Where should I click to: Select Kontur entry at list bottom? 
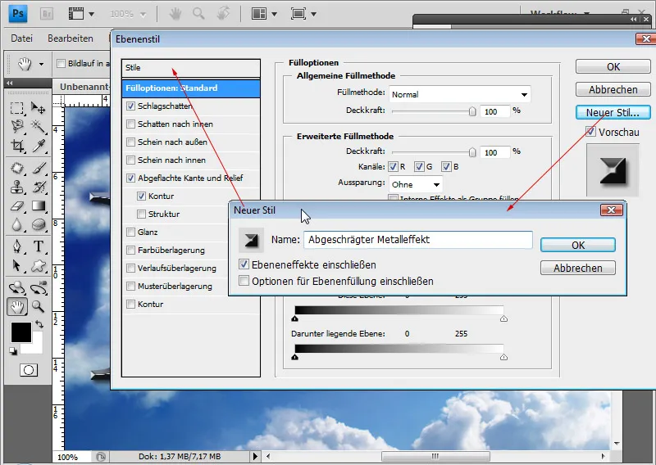[x=191, y=305]
